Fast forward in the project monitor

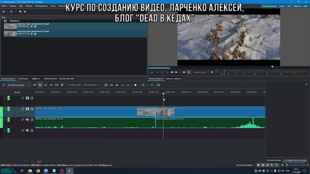[184, 72]
